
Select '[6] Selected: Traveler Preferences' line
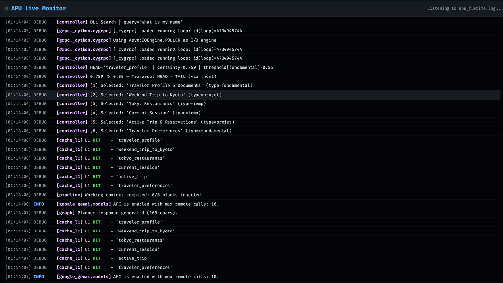253,131
